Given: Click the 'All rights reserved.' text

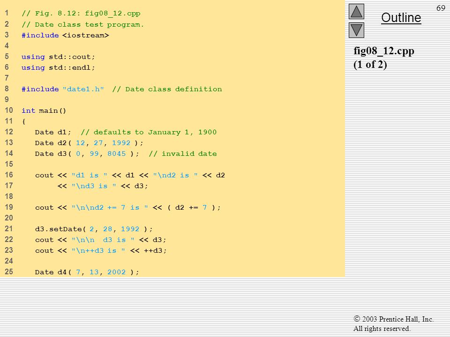Looking at the screenshot, I should pos(382,329).
